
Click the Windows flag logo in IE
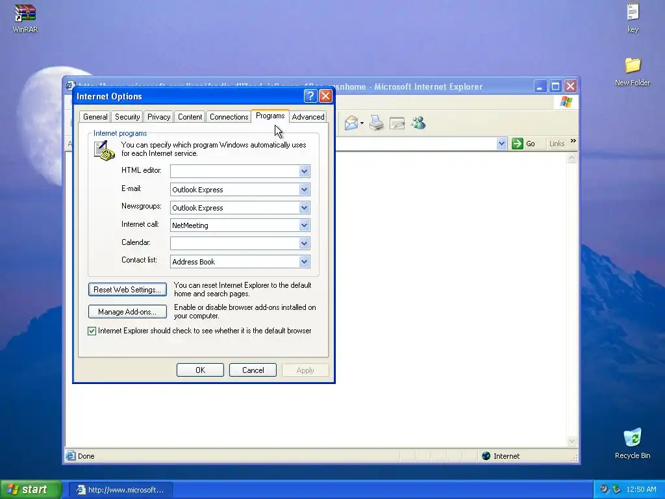(x=566, y=102)
